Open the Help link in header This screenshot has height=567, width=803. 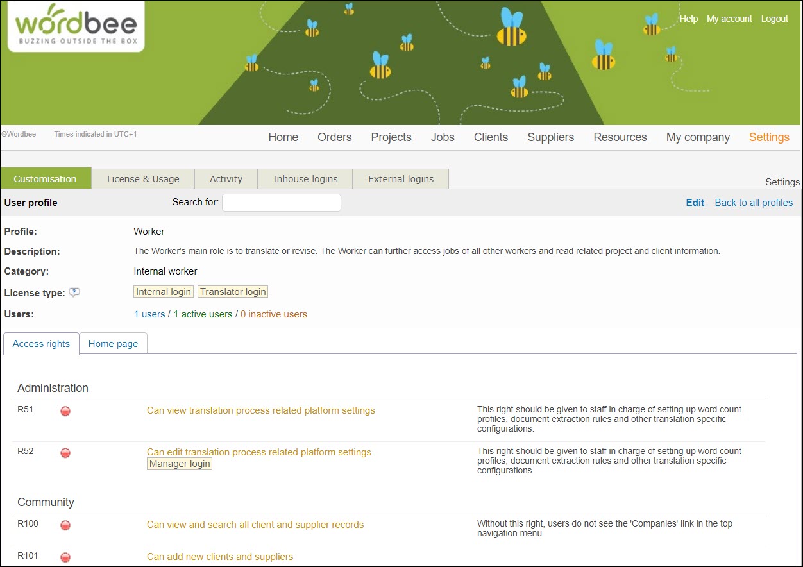pos(689,19)
